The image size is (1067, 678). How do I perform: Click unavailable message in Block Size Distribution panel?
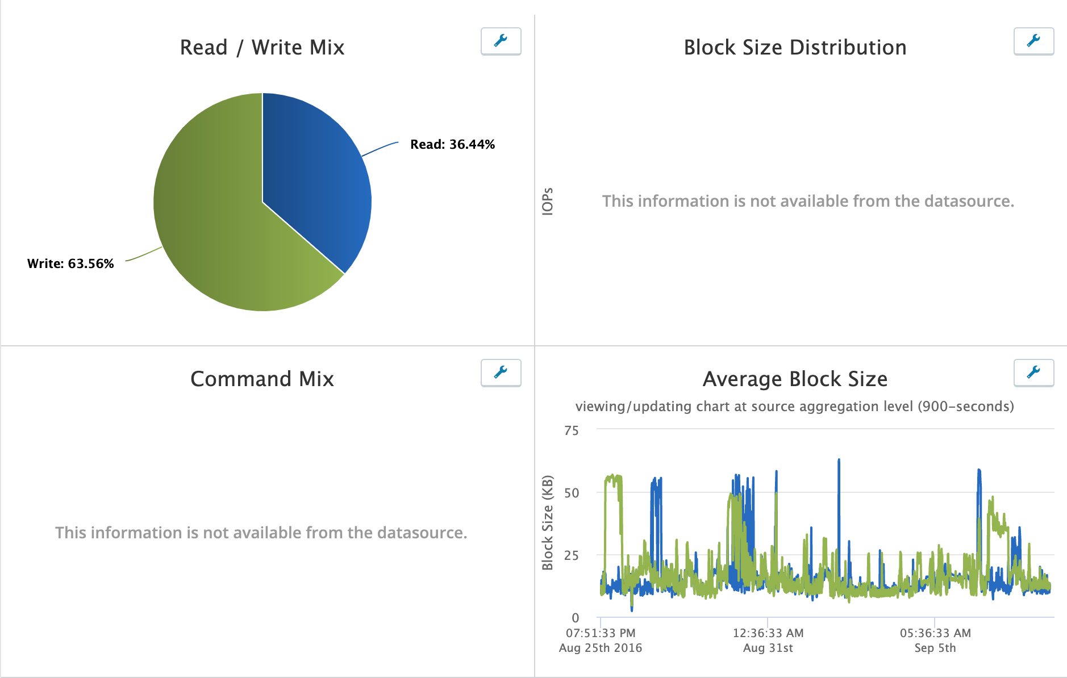click(x=808, y=201)
